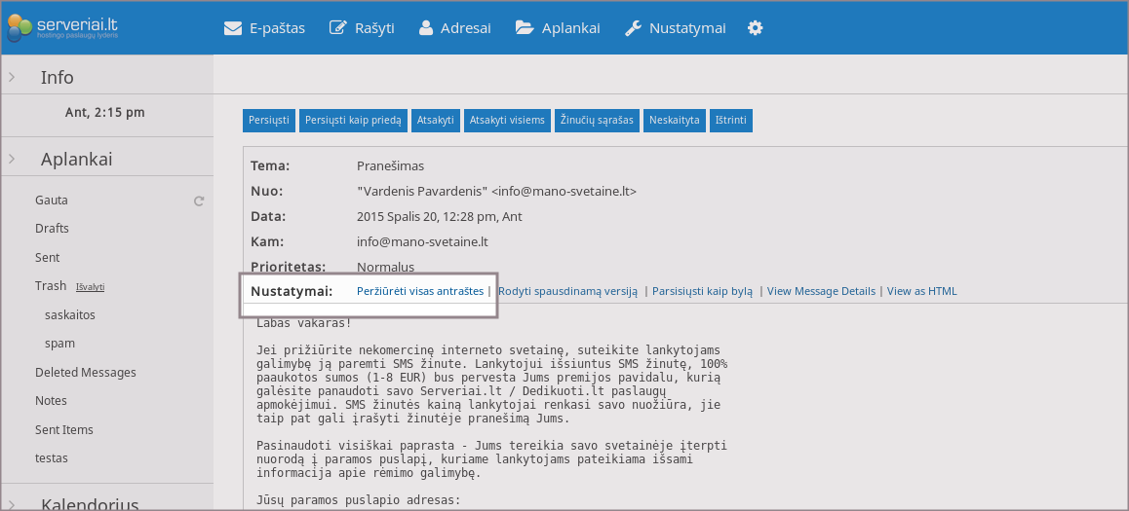Open Aplankai folders menu
This screenshot has width=1129, height=511.
pyautogui.click(x=558, y=28)
